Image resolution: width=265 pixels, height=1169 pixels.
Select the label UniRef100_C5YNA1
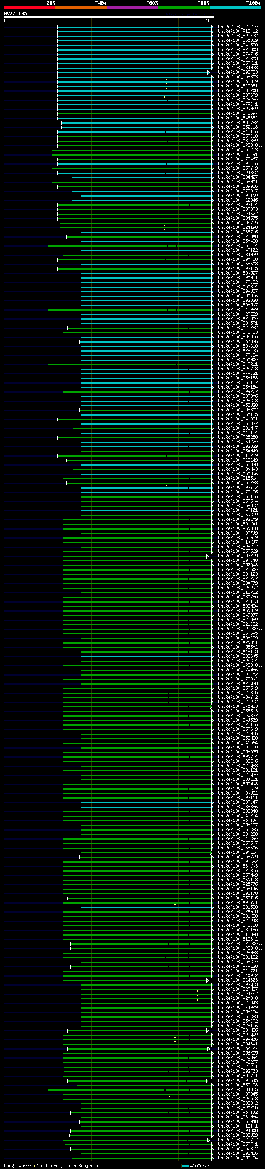(237, 182)
